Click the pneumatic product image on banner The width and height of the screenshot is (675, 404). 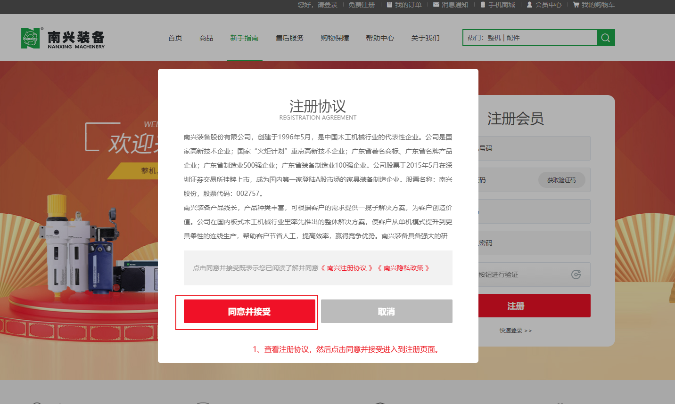(99, 245)
